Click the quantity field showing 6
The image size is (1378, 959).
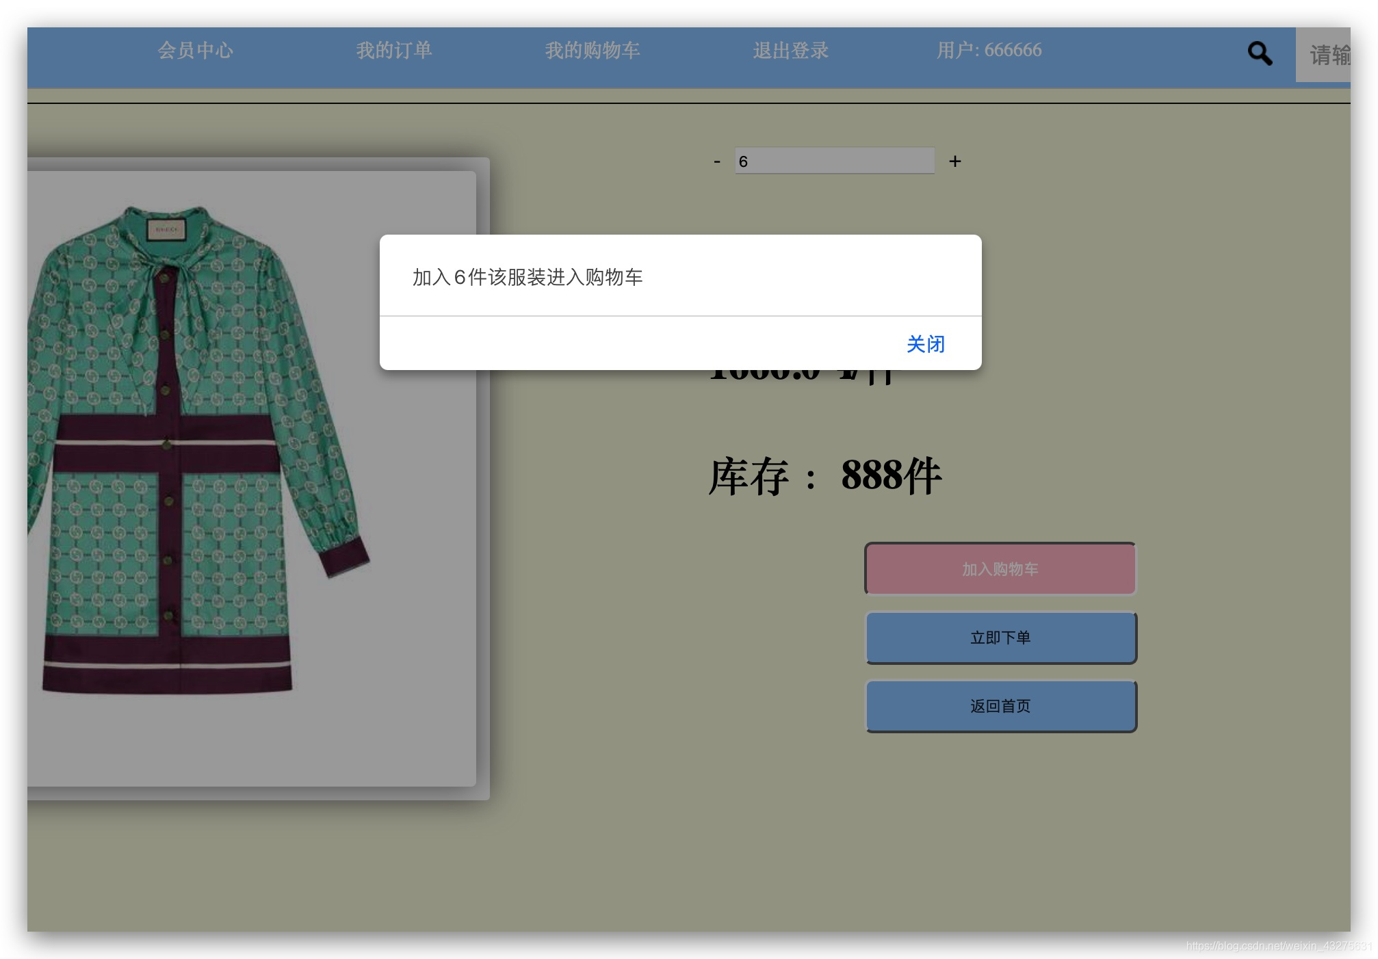click(834, 161)
